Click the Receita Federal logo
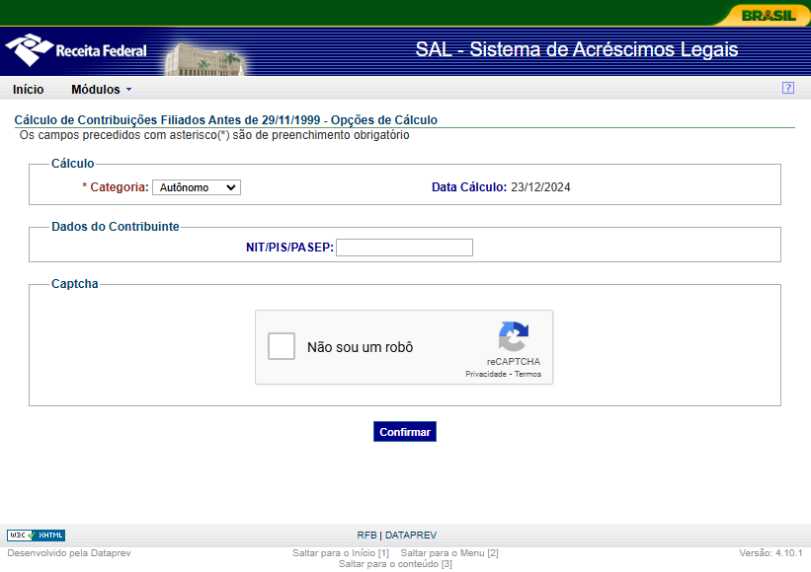This screenshot has height=572, width=811. (76, 50)
